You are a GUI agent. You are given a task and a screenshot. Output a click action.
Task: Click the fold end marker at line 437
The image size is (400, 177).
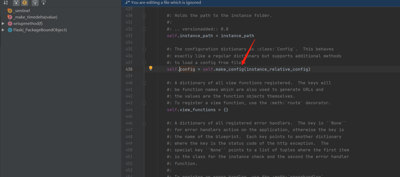[x=144, y=63]
